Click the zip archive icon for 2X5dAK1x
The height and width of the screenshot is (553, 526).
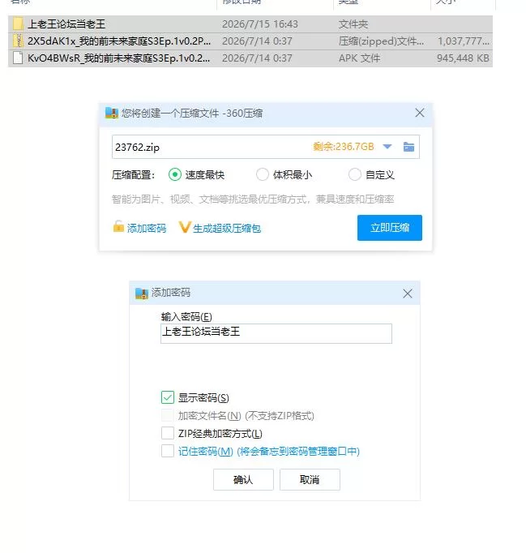pos(18,41)
